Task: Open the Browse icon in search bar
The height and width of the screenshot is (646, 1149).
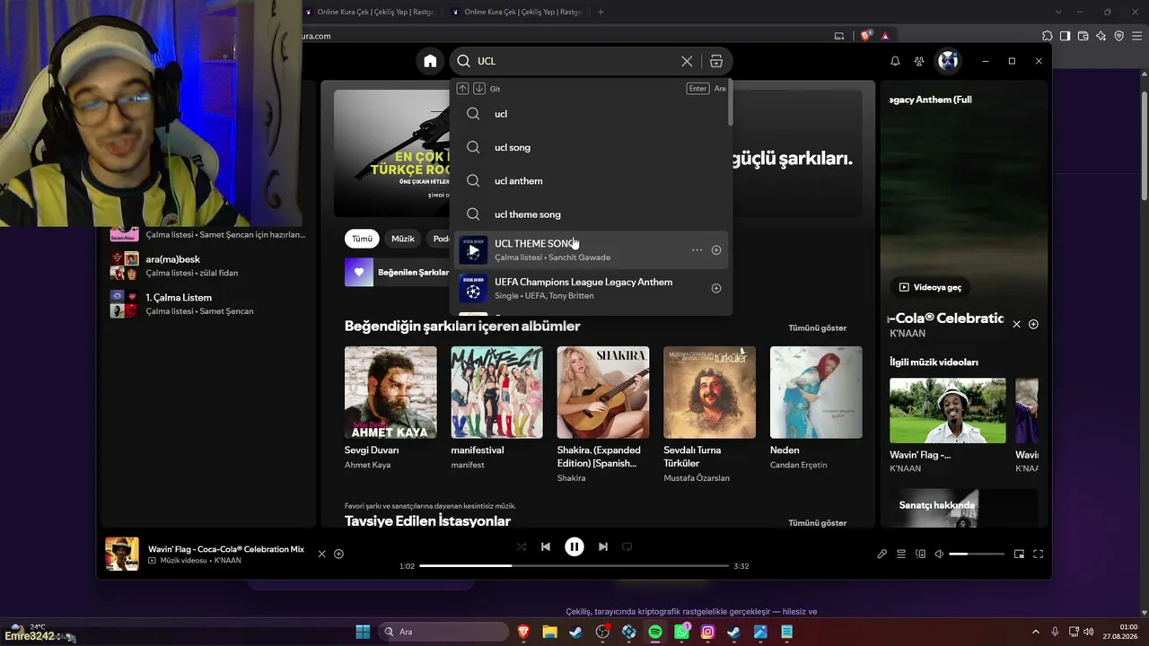Action: click(715, 61)
